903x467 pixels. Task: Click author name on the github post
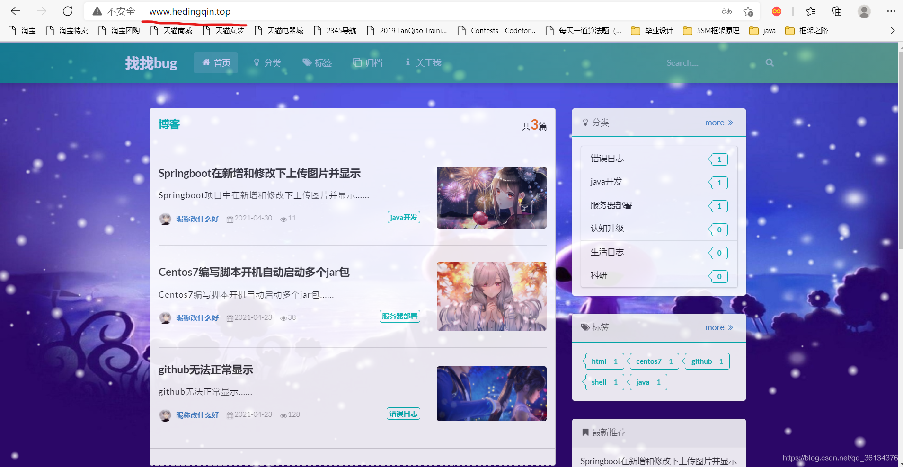click(x=197, y=415)
